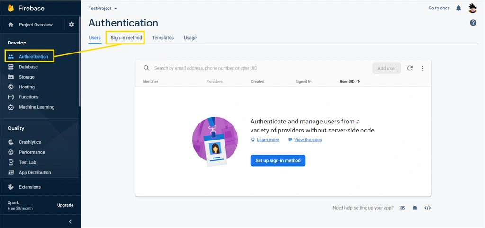
Task: Switch to the Usage tab
Action: coord(190,38)
